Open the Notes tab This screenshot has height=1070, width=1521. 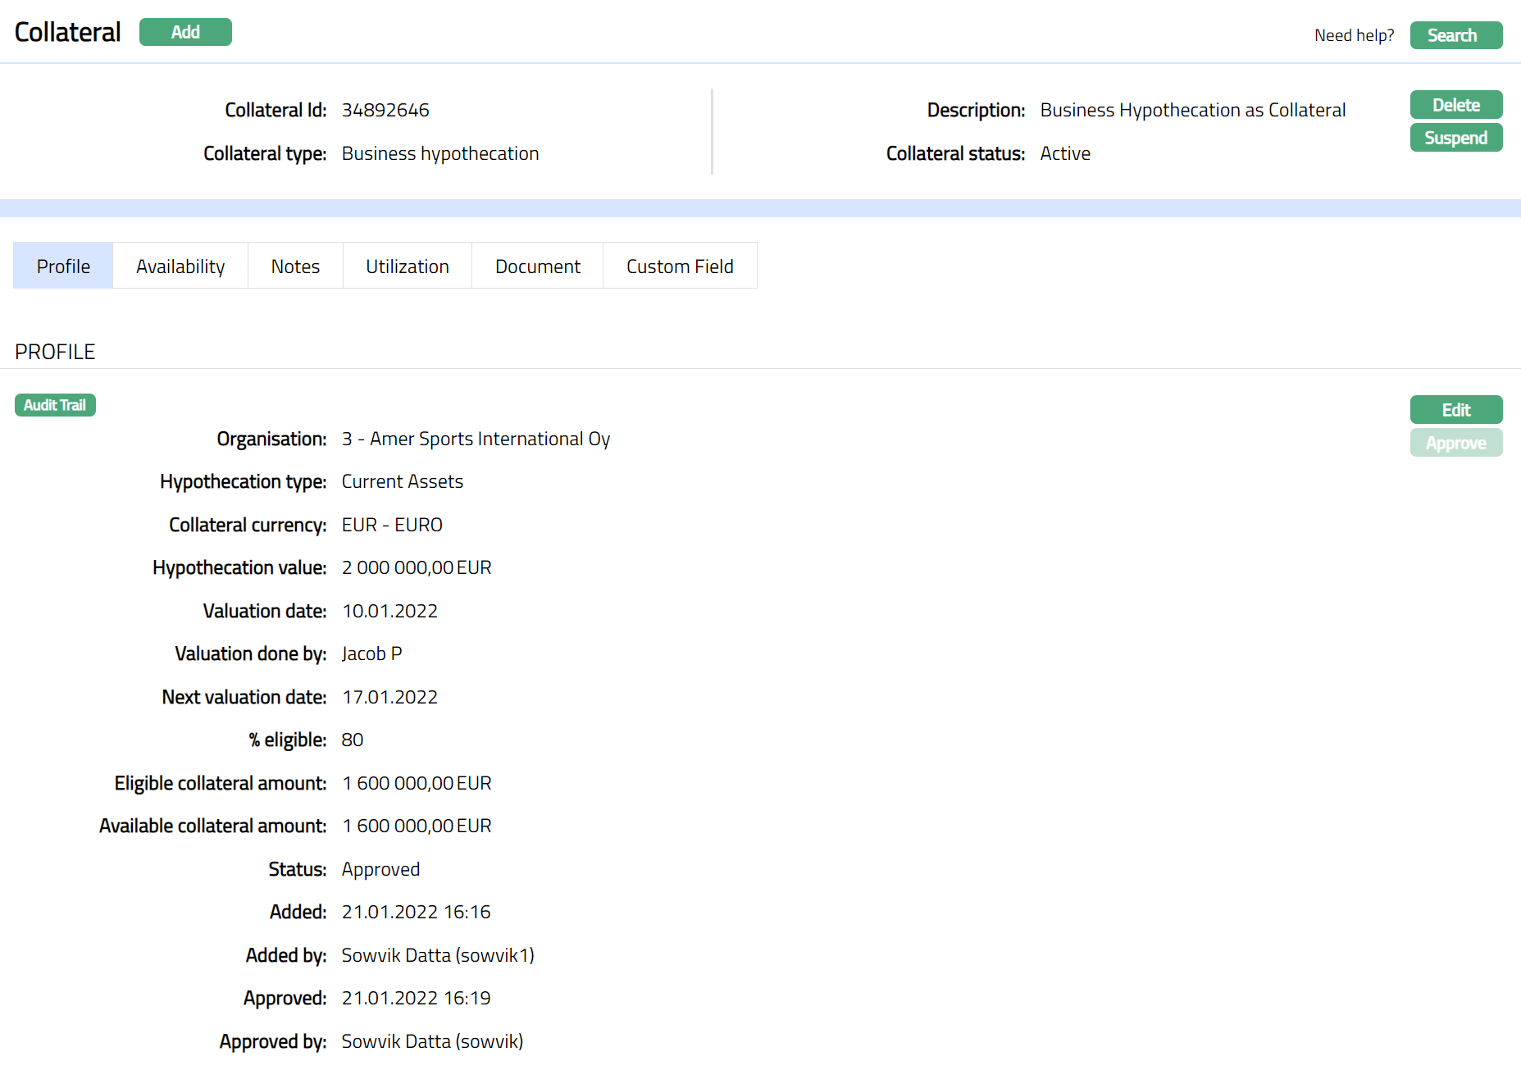click(x=295, y=266)
